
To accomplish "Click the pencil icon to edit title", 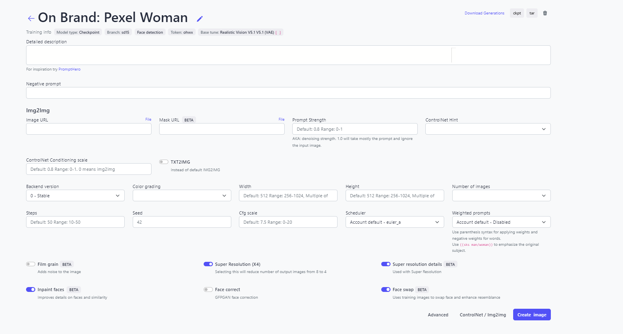I will click(200, 19).
